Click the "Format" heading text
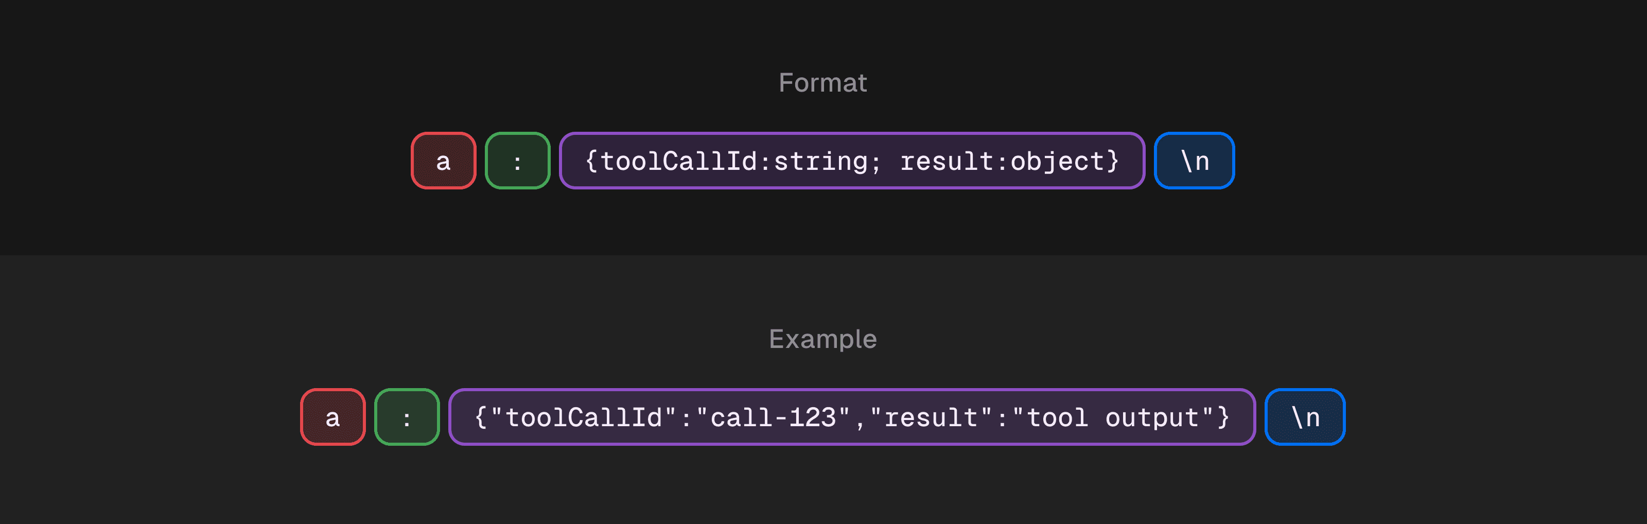This screenshot has width=1647, height=524. click(822, 82)
